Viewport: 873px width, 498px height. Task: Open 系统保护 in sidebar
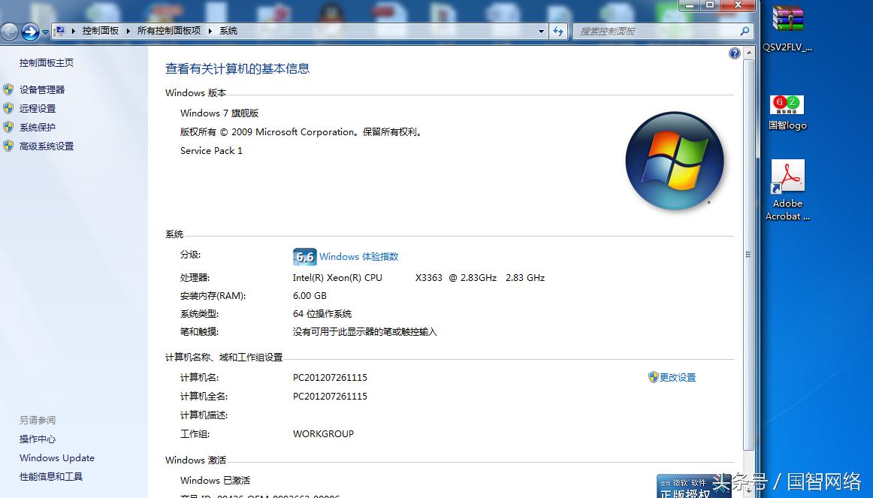click(38, 128)
